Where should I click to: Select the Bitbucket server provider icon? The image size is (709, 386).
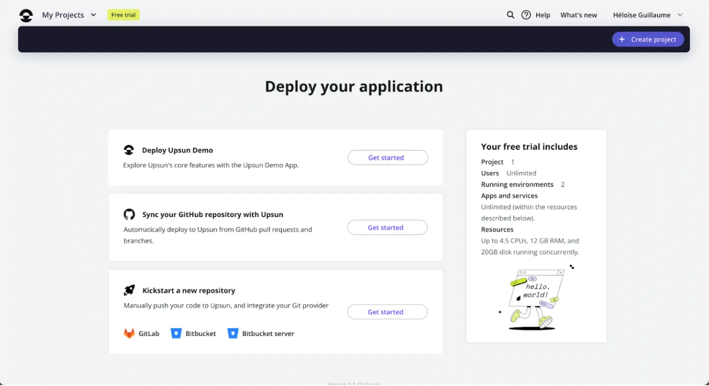[232, 333]
